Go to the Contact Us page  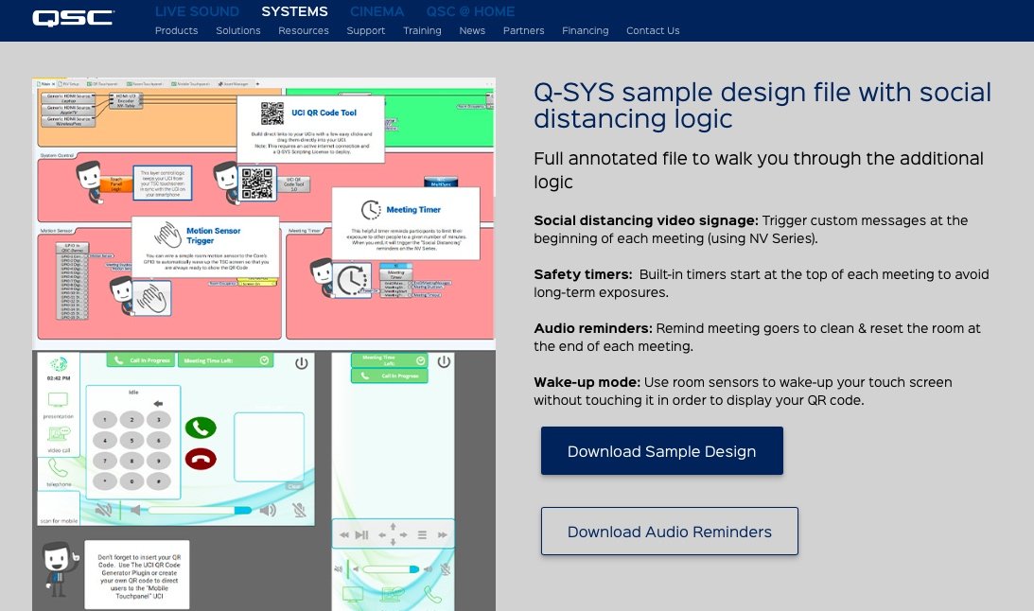click(653, 30)
